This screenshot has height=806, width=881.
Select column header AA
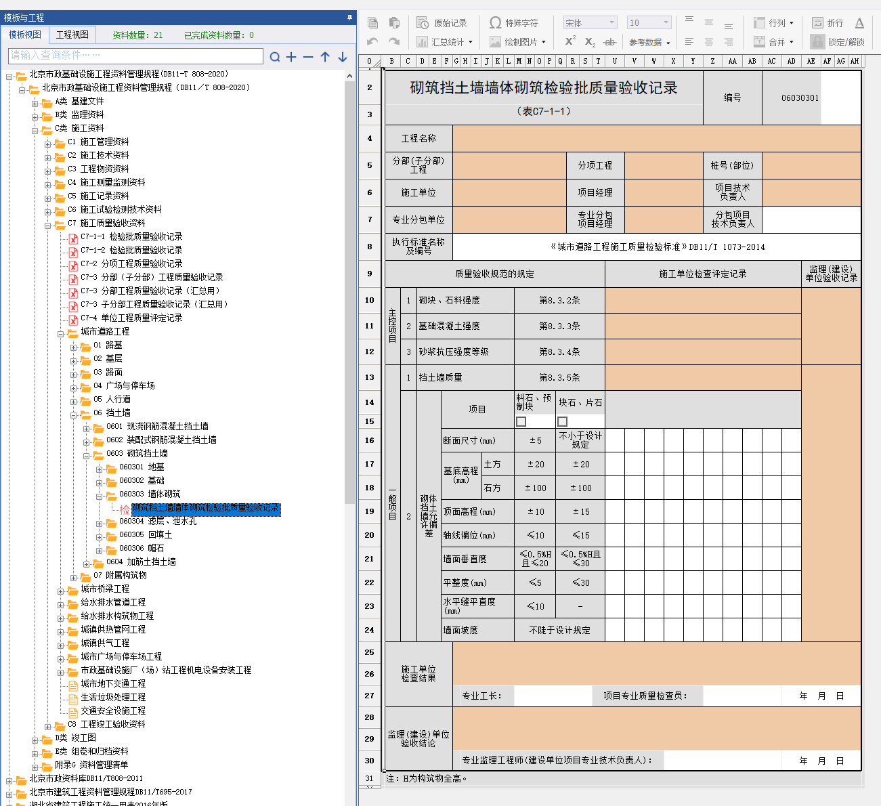[733, 61]
